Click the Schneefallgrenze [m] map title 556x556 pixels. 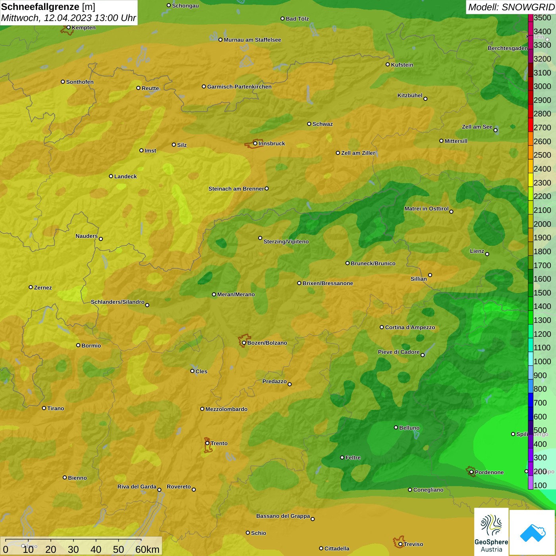click(48, 7)
